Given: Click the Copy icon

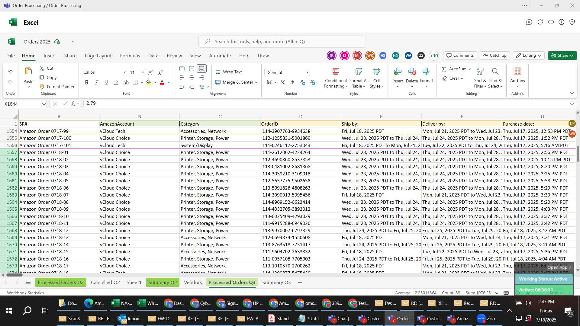Looking at the screenshot, I should [42, 78].
